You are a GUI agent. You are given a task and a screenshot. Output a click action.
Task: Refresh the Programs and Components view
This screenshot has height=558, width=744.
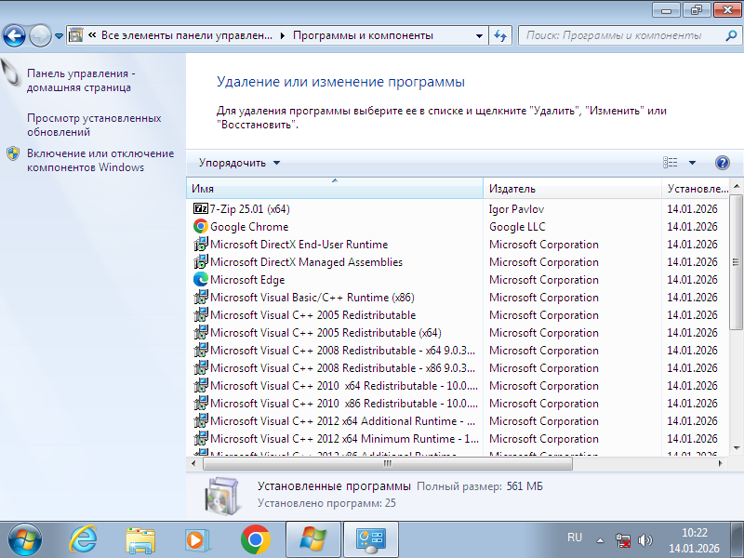click(x=500, y=35)
